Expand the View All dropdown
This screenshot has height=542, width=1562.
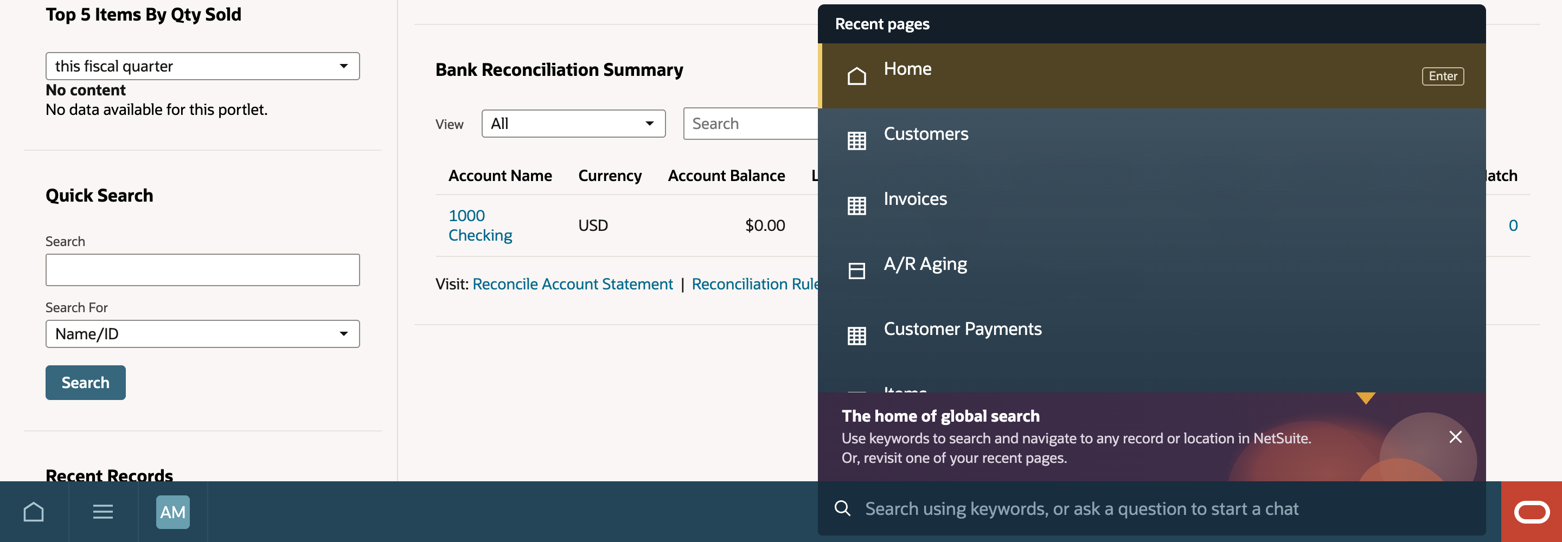pos(573,124)
